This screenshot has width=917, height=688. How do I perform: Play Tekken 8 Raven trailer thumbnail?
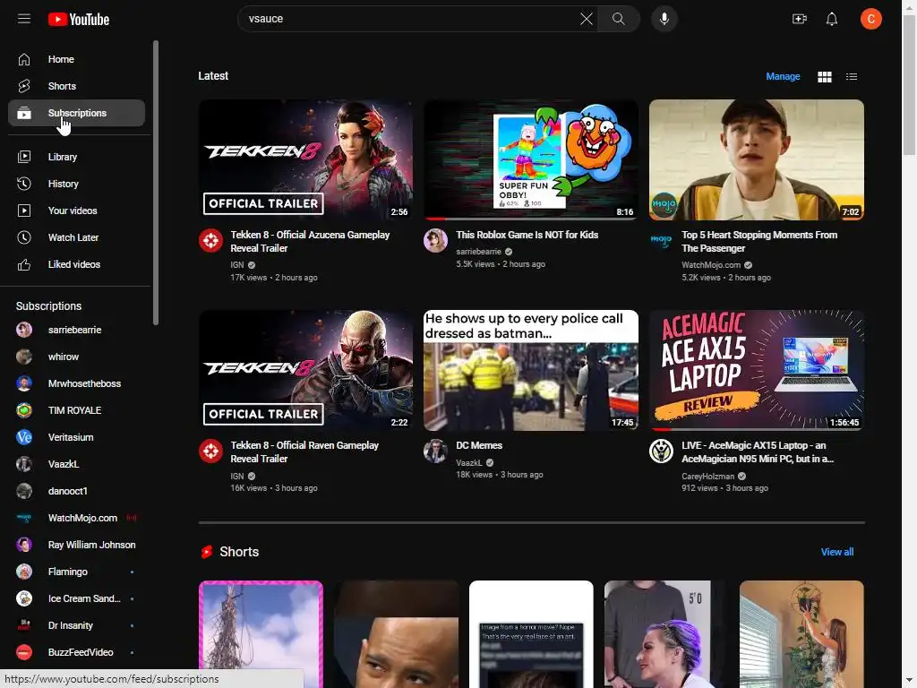[306, 370]
